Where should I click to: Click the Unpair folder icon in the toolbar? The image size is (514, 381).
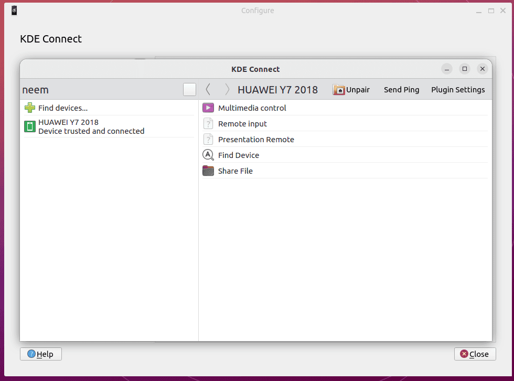click(x=339, y=90)
